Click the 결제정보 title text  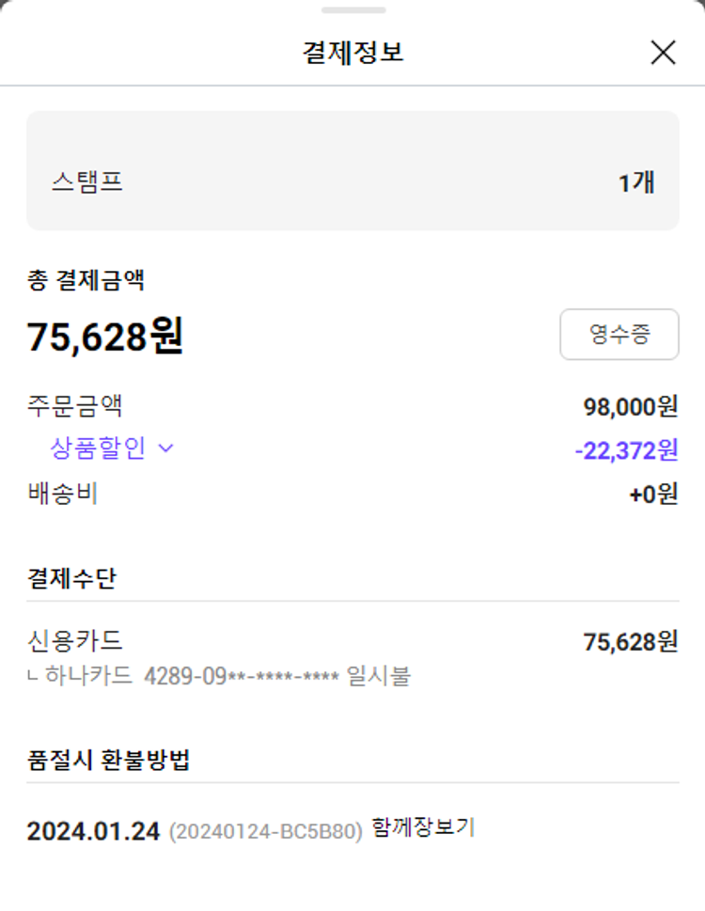(x=353, y=53)
